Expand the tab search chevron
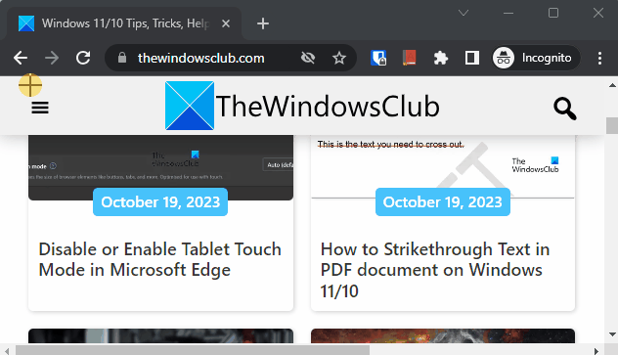 (x=463, y=13)
